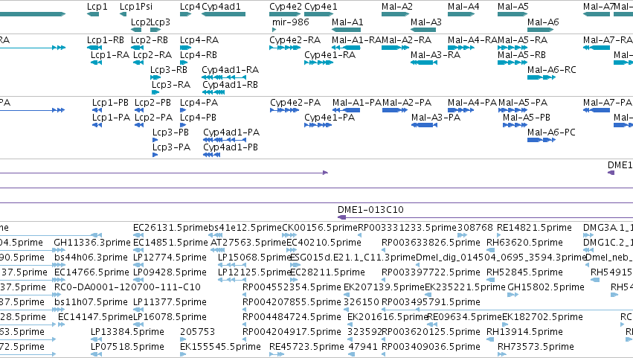Select transcript Cyp4ad1-RA
The image size is (633, 358).
224,77
